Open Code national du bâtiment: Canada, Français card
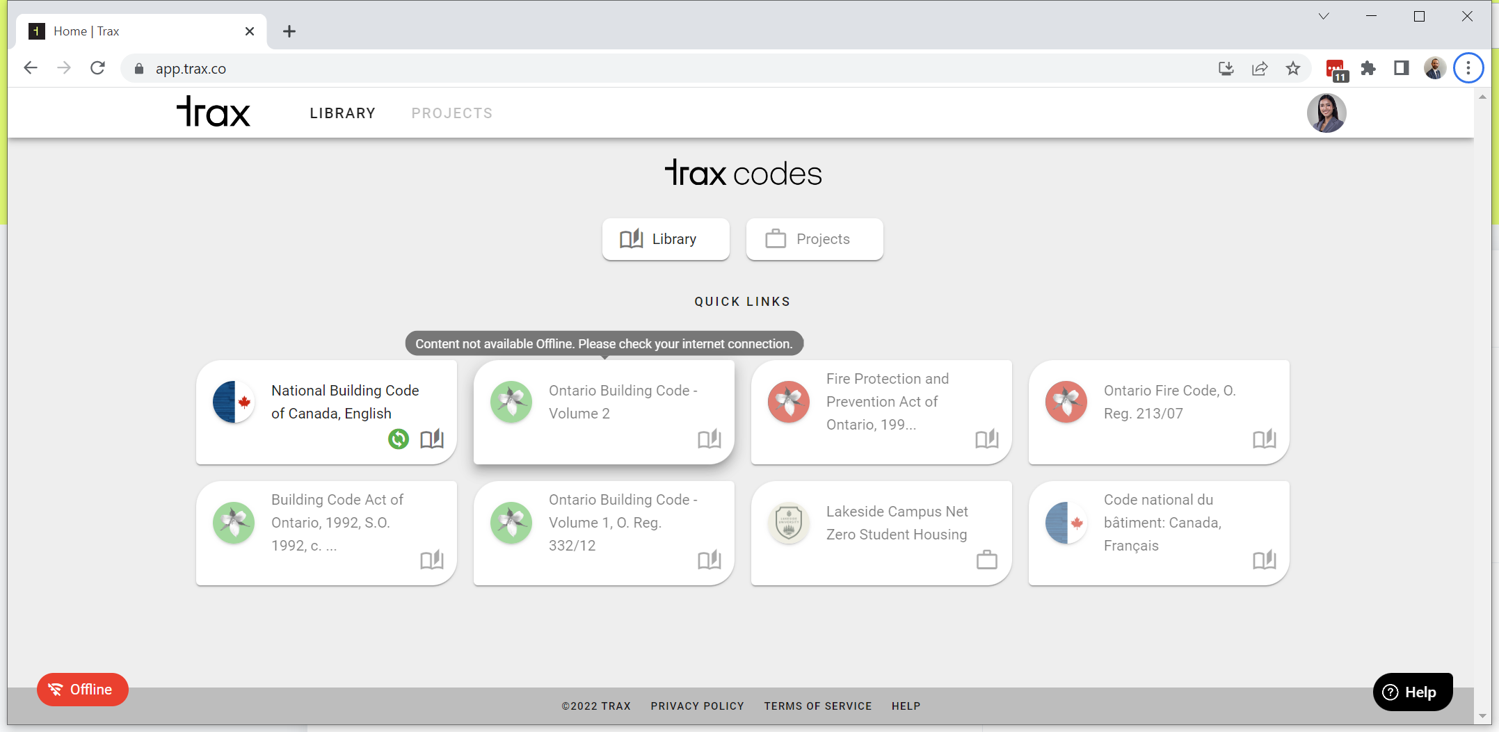 (1159, 532)
